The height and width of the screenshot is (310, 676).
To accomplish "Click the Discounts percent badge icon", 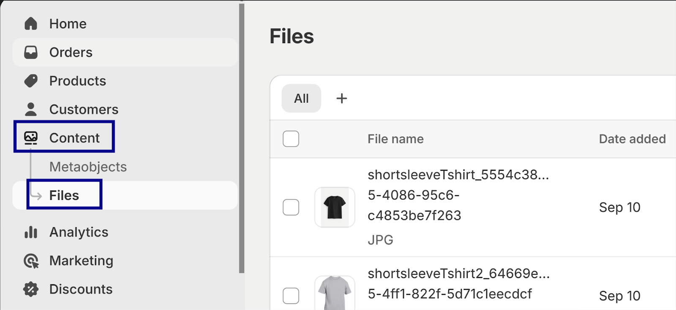I will (31, 289).
